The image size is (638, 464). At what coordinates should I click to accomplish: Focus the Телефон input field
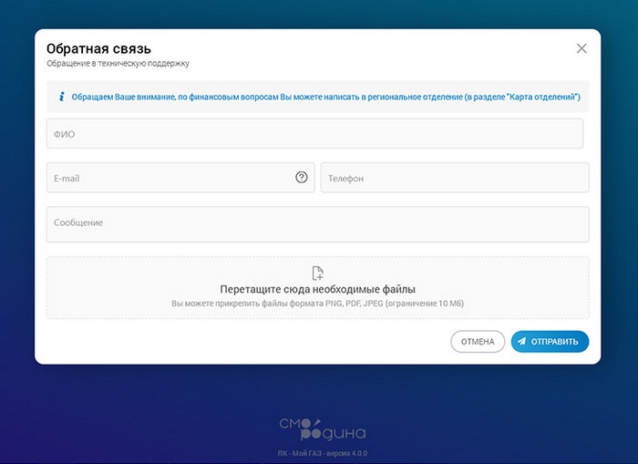[x=455, y=178]
